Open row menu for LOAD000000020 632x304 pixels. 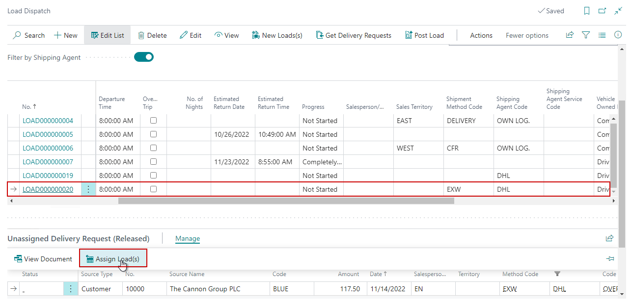click(x=88, y=189)
